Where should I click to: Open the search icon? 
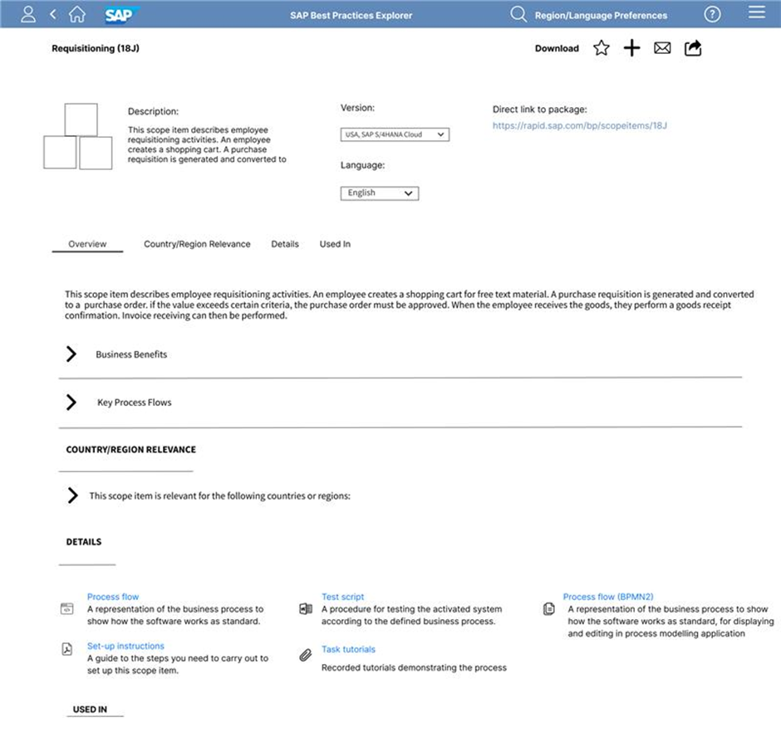pyautogui.click(x=518, y=13)
